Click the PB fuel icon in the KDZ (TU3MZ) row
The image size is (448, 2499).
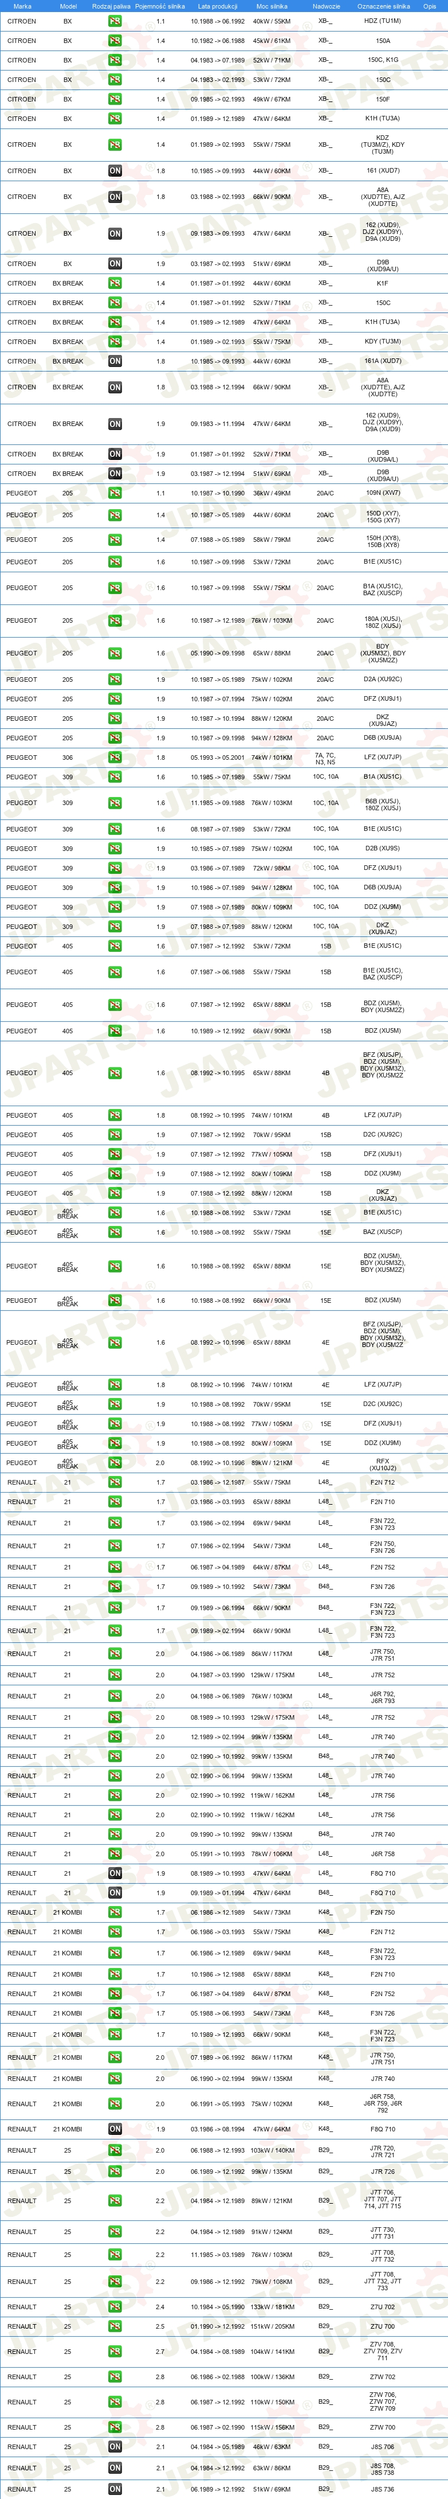115,145
